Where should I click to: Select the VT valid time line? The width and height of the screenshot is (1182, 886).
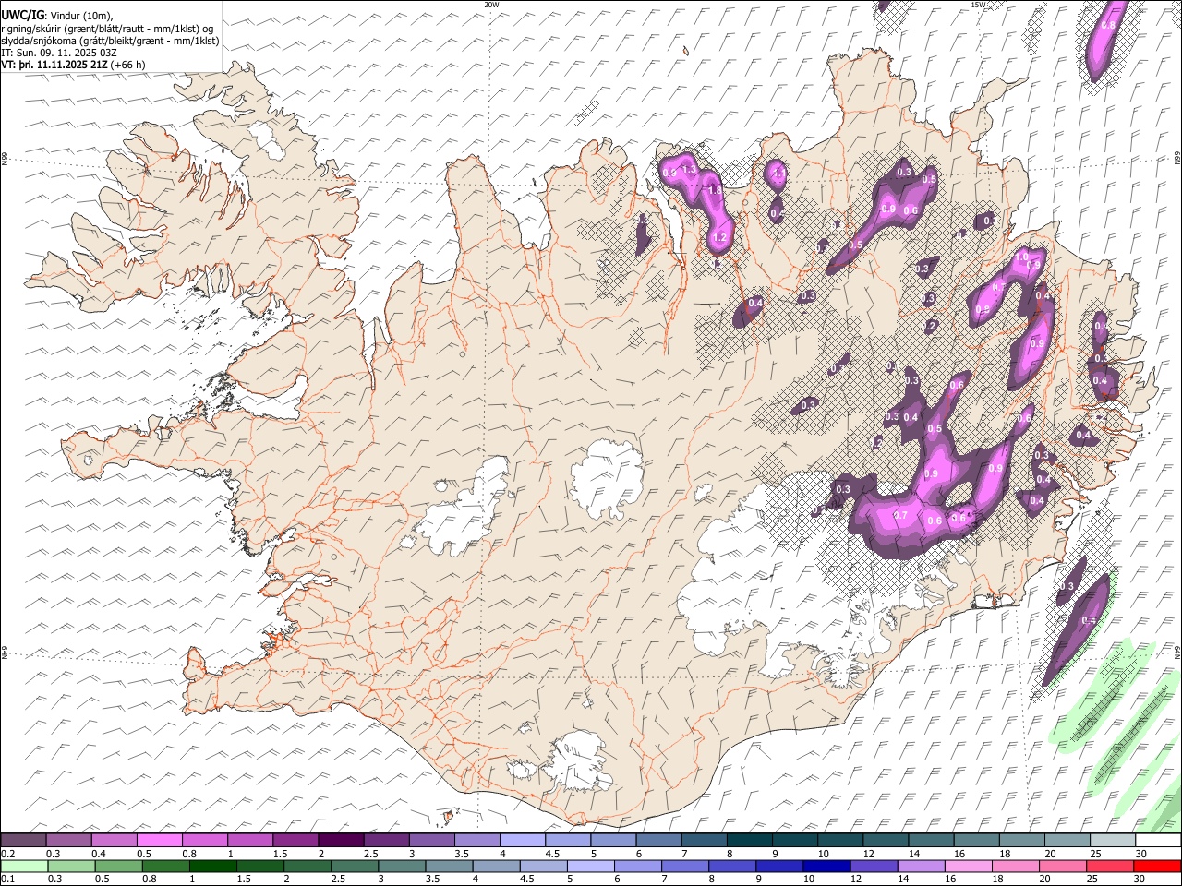coord(73,65)
